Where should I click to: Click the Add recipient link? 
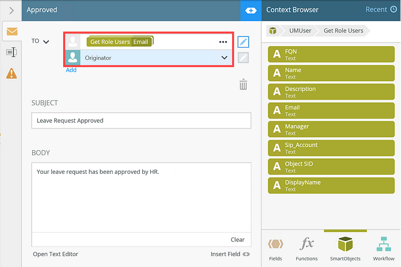(x=71, y=70)
